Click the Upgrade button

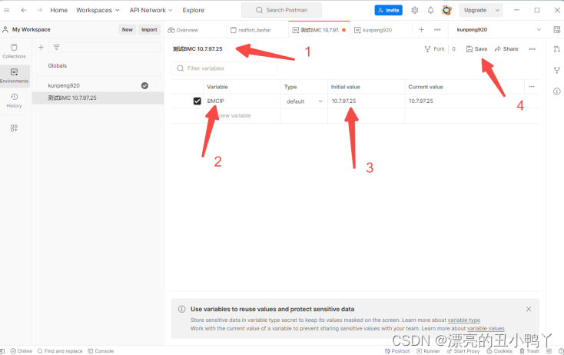click(475, 10)
